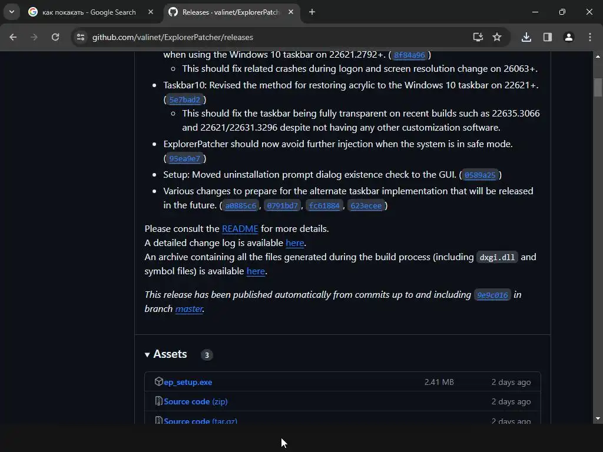
Task: Click the '2.41 MB' file size text
Action: click(x=439, y=382)
